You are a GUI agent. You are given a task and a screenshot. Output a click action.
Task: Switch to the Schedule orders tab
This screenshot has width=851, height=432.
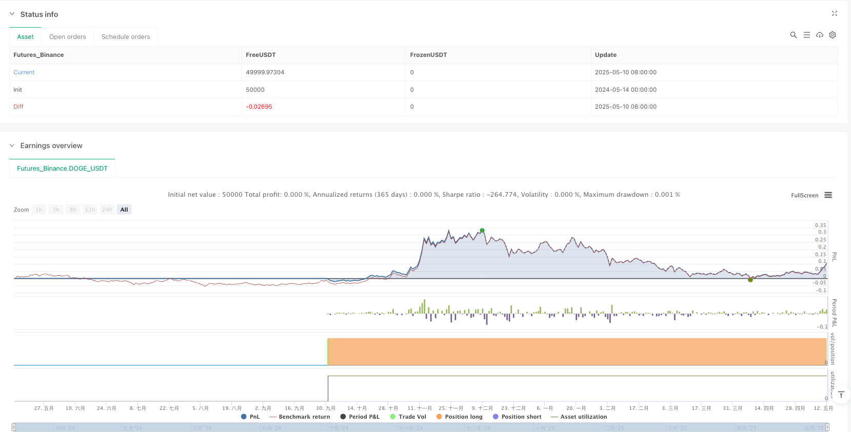click(x=126, y=37)
